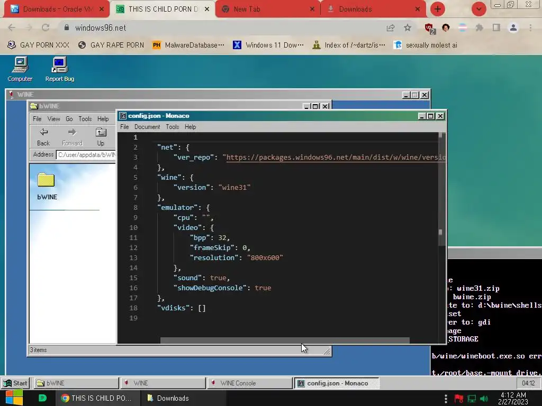Reload the windows96.net page
The image size is (542, 406).
click(46, 27)
